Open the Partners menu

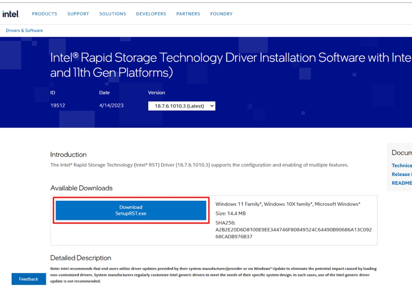coord(188,14)
